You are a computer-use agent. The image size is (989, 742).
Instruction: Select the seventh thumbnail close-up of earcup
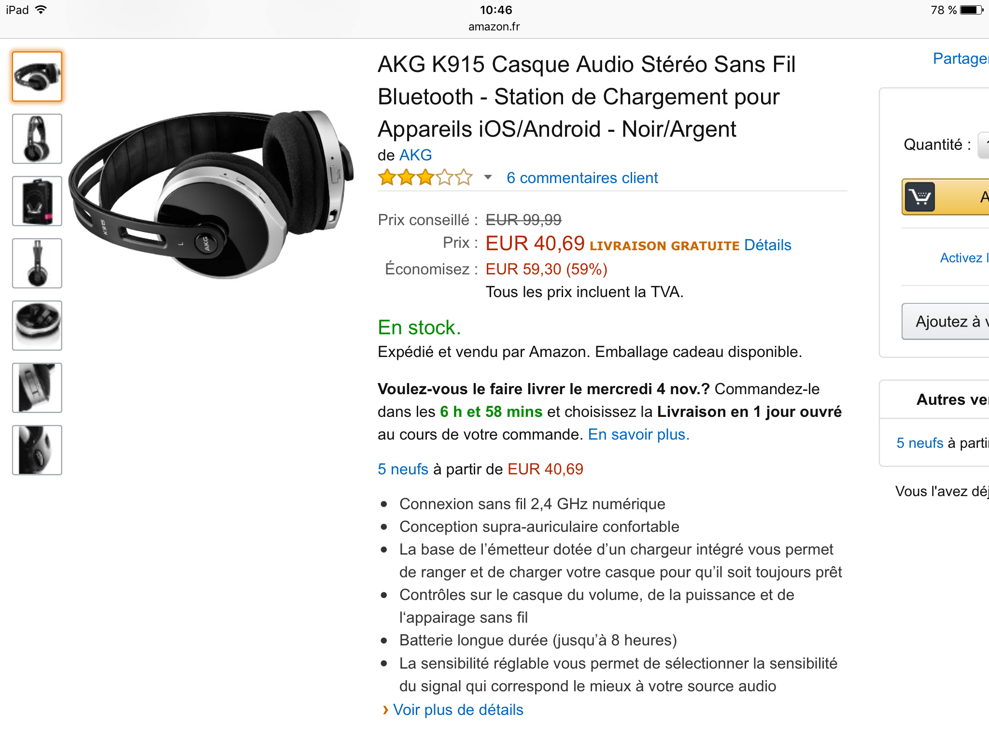pyautogui.click(x=37, y=450)
